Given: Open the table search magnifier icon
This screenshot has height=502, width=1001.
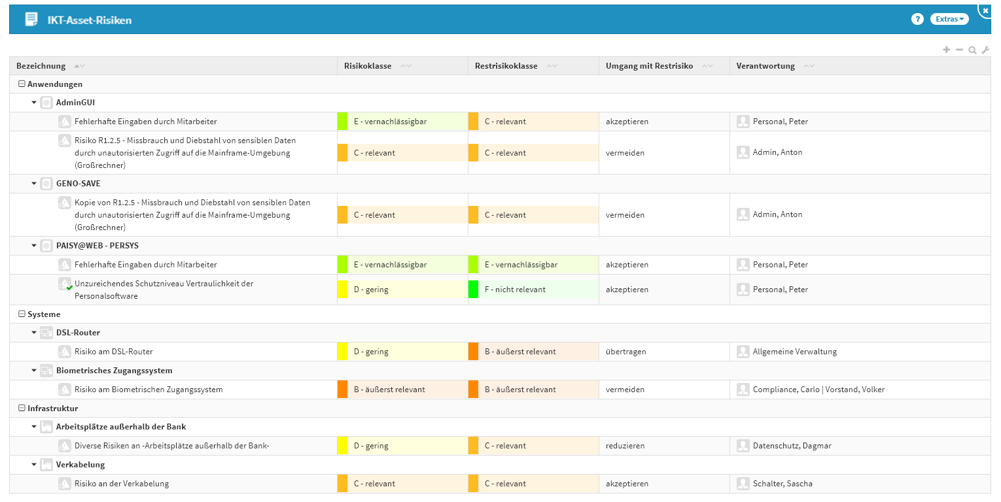Looking at the screenshot, I should tap(972, 50).
